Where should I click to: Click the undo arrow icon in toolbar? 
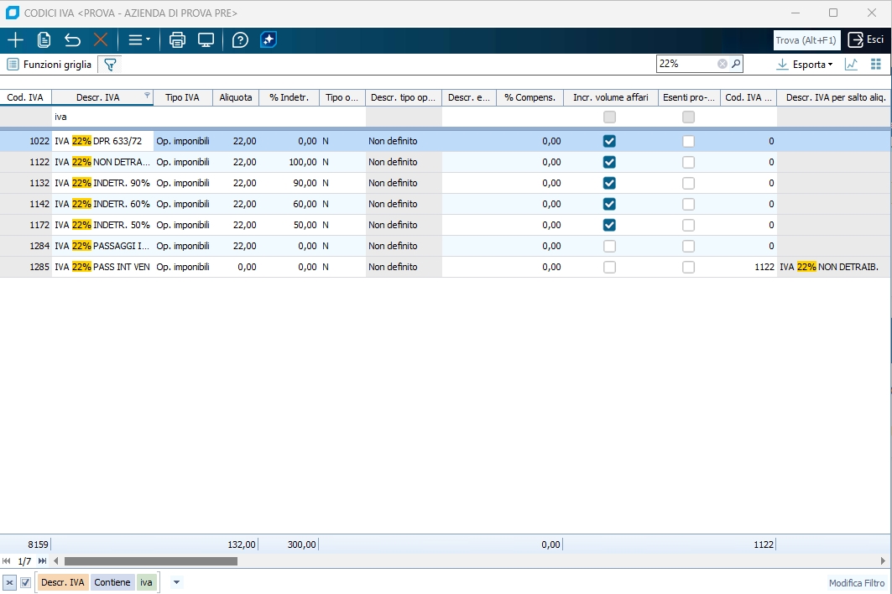72,39
